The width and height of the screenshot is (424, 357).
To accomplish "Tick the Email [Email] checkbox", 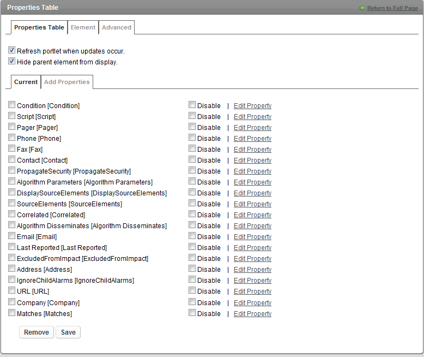I will [11, 236].
